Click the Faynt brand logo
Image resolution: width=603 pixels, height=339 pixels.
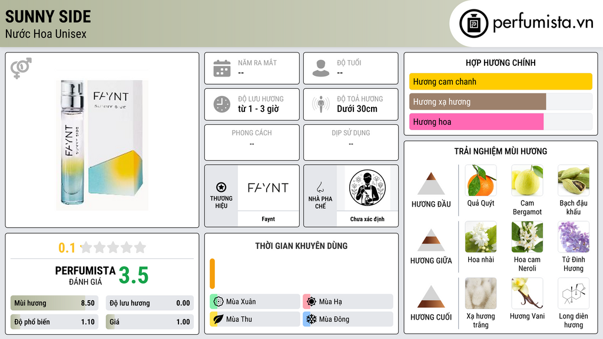click(268, 188)
